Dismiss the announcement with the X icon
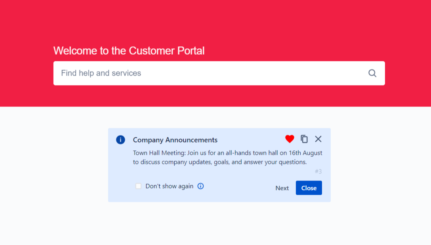Screen dimensions: 431x245 click(x=318, y=139)
